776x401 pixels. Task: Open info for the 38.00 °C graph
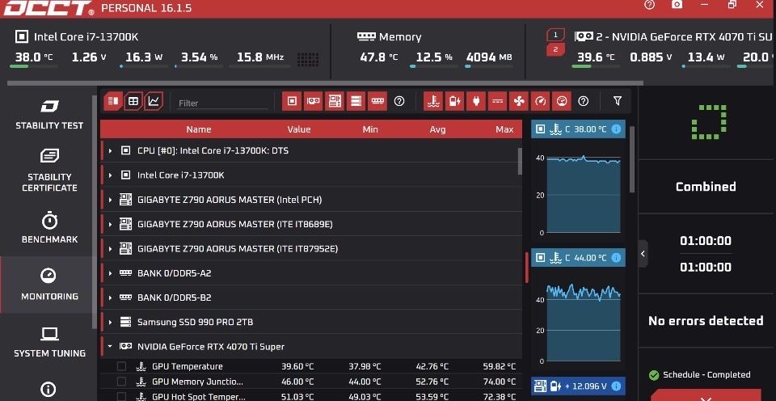point(616,129)
